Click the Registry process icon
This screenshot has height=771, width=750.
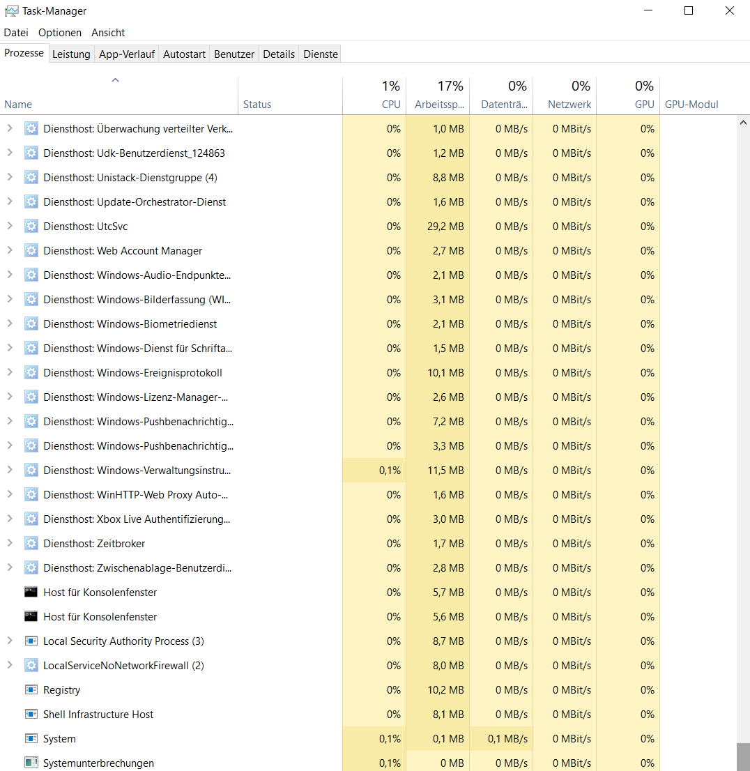31,690
